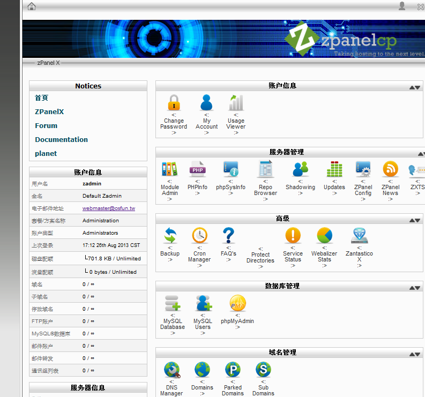Open the Change Password lock icon
The image size is (425, 397).
pyautogui.click(x=174, y=102)
